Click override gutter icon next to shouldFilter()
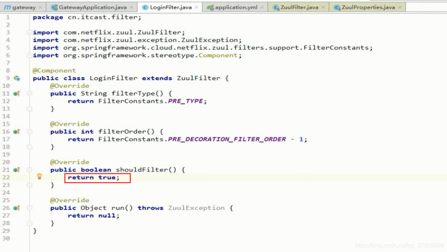447x252 pixels. (17, 169)
